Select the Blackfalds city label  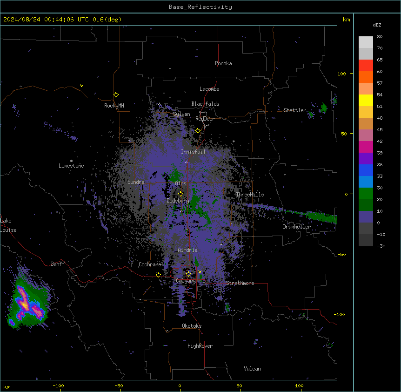(x=205, y=104)
